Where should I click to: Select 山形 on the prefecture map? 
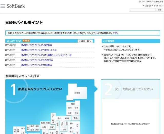[x=70, y=113]
